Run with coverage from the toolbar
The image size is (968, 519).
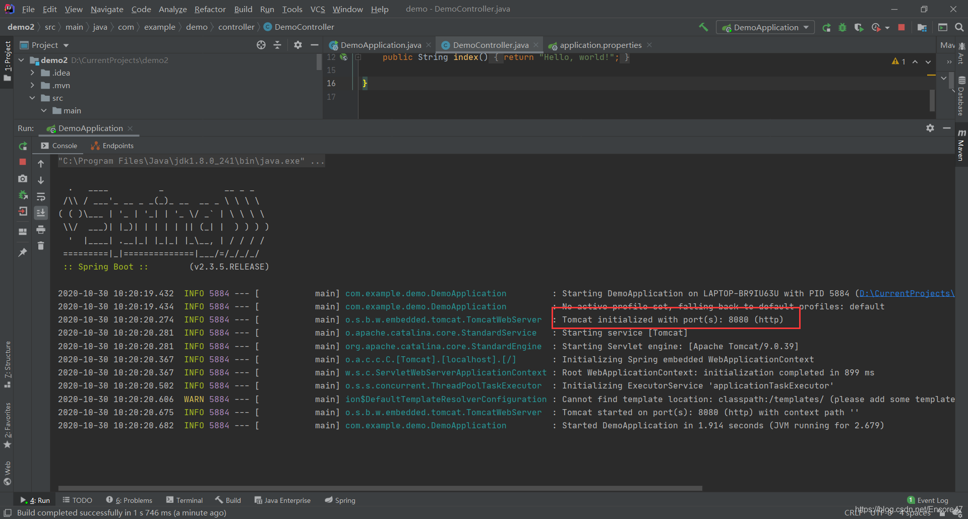click(x=859, y=27)
